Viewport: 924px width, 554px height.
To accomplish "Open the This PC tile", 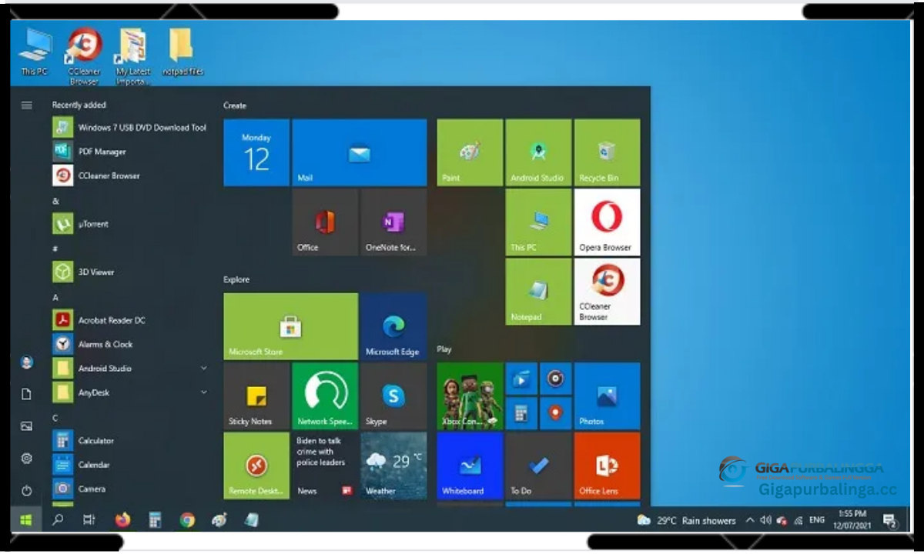I will coord(538,222).
